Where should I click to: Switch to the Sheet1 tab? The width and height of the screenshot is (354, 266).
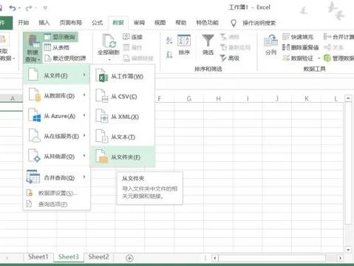click(x=38, y=257)
